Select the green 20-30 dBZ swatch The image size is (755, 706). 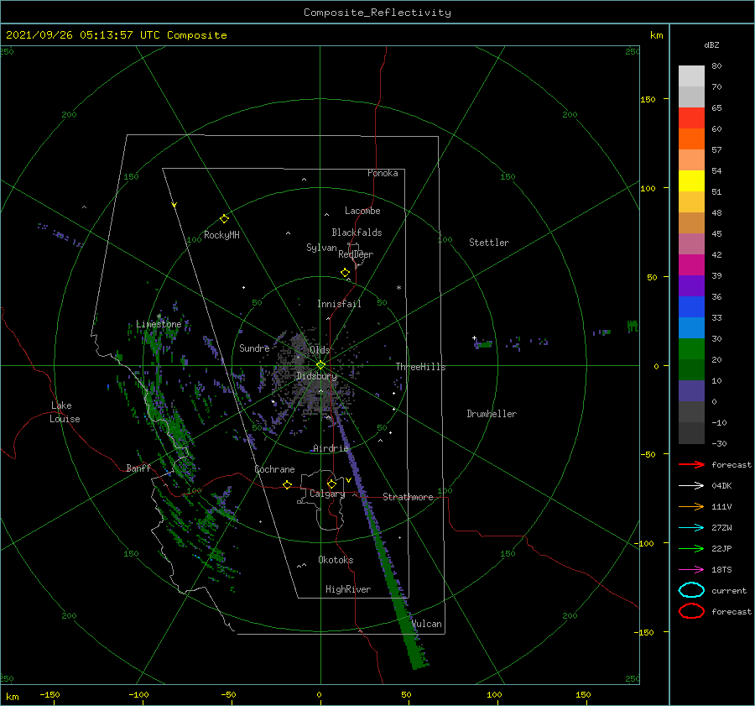691,348
